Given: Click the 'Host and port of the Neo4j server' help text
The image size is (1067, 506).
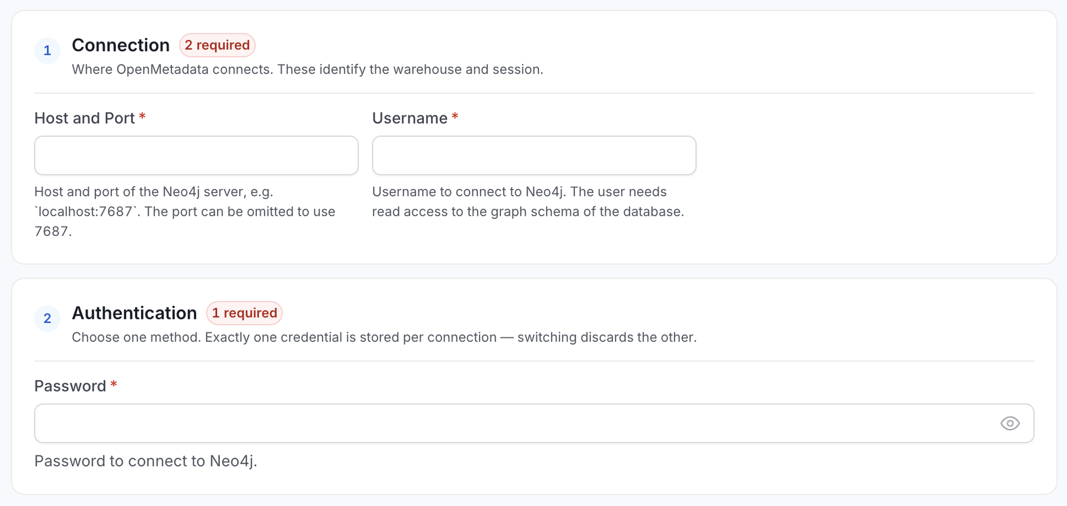Looking at the screenshot, I should [x=185, y=212].
